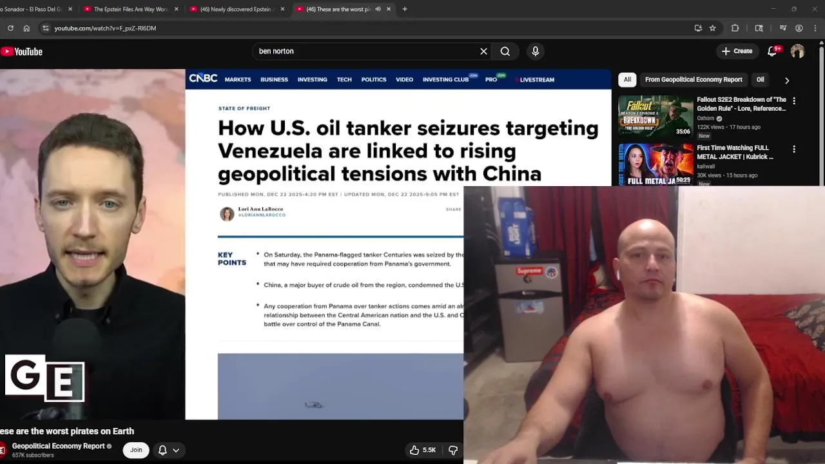This screenshot has width=825, height=464.
Task: Close The Epstein Files tab
Action: 176,9
